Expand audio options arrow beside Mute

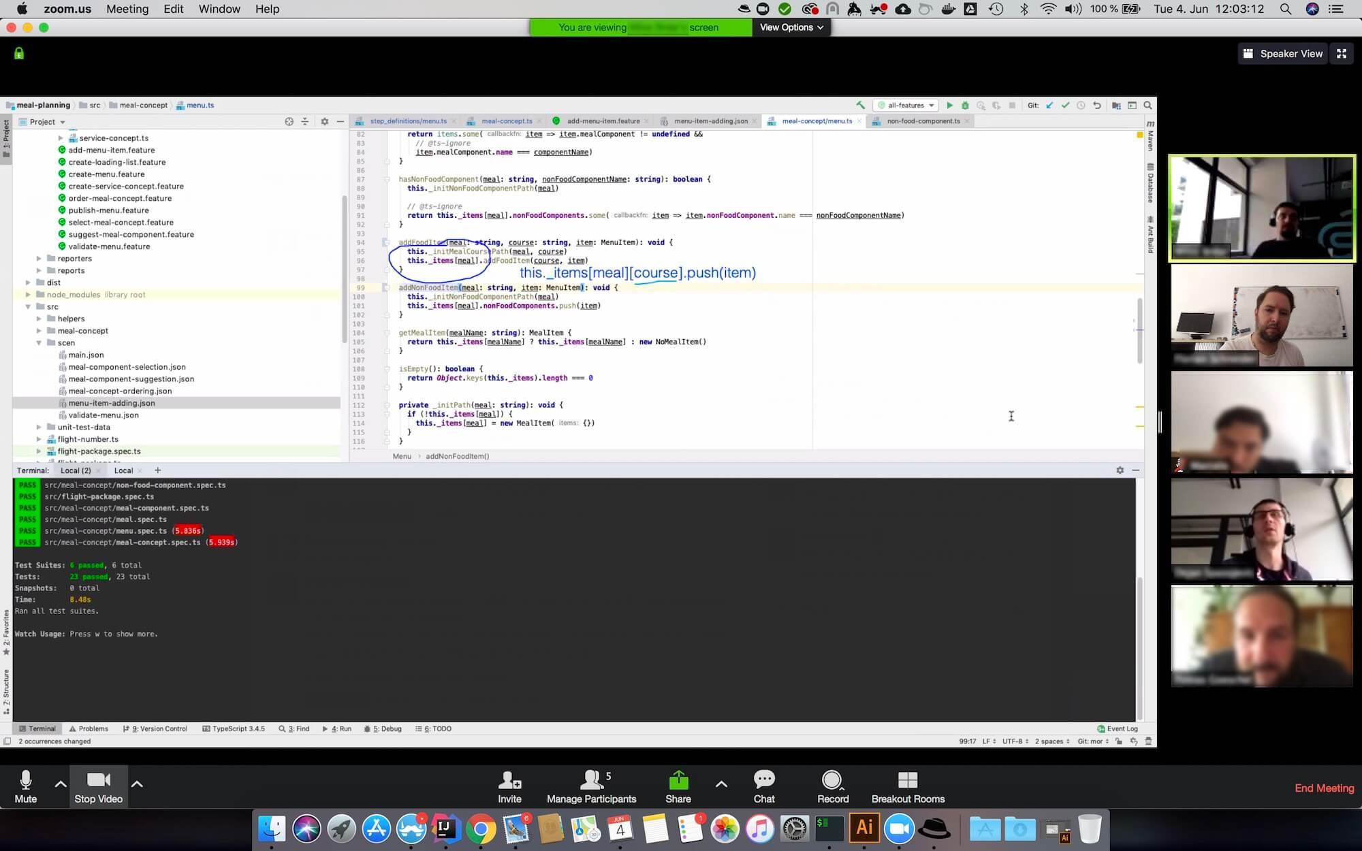(x=61, y=784)
